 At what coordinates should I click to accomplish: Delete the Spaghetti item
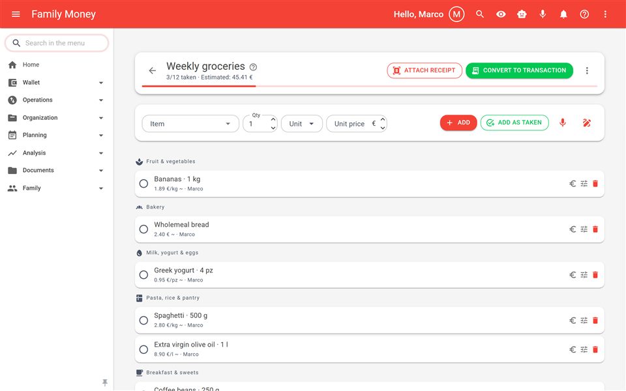click(595, 321)
